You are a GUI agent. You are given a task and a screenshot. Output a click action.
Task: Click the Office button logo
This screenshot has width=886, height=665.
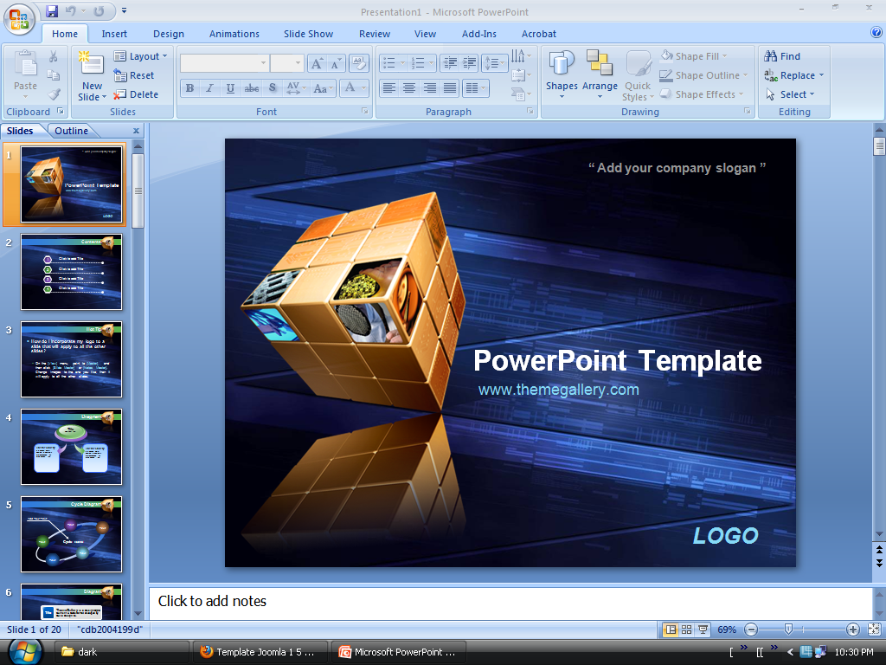[20, 19]
